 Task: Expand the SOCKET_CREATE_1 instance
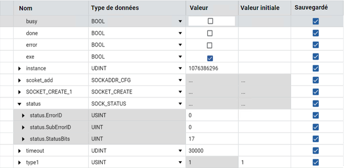click(20, 92)
